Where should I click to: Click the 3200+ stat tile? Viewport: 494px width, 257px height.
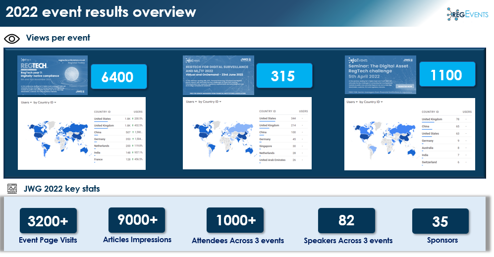click(48, 221)
